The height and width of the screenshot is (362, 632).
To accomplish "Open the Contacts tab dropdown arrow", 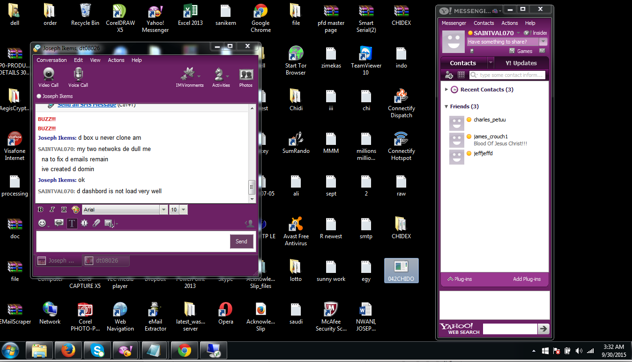I will point(491,63).
